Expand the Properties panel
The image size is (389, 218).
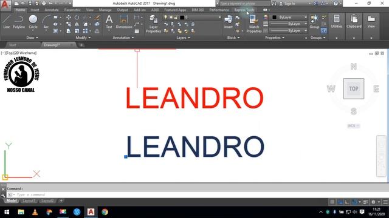tap(275, 38)
